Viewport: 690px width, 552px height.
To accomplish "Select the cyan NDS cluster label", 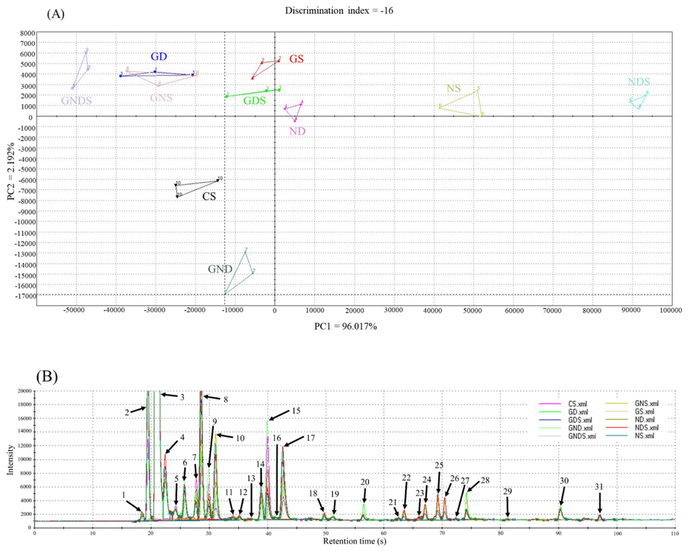I will click(639, 82).
